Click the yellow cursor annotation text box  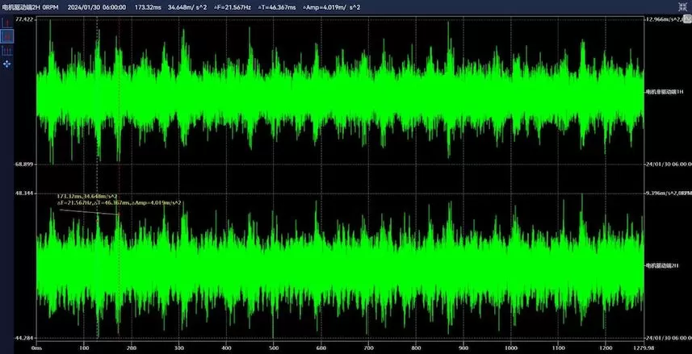click(119, 199)
